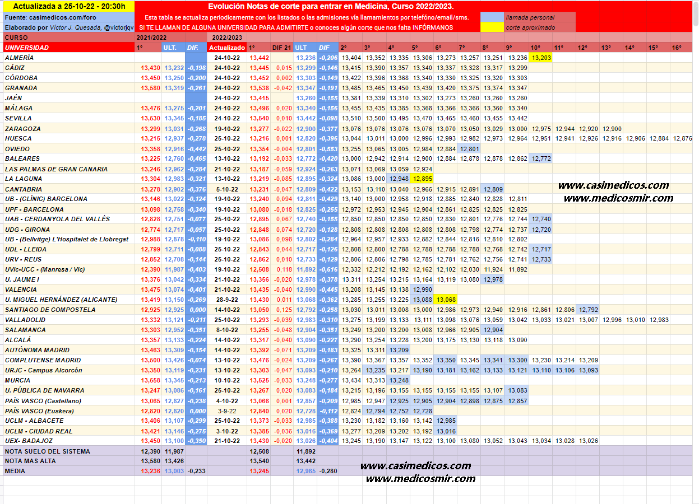Click -0,280 difference in MEDIA row

(x=327, y=471)
